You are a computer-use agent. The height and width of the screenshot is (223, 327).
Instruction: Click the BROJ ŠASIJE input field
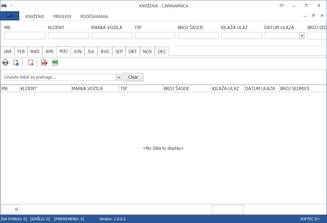198,36
